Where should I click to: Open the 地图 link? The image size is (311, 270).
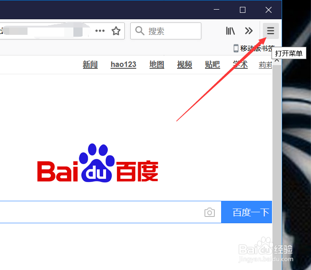click(157, 65)
